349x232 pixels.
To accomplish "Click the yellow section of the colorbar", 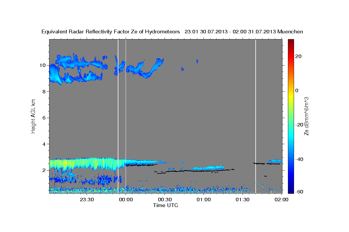I will (x=291, y=96).
